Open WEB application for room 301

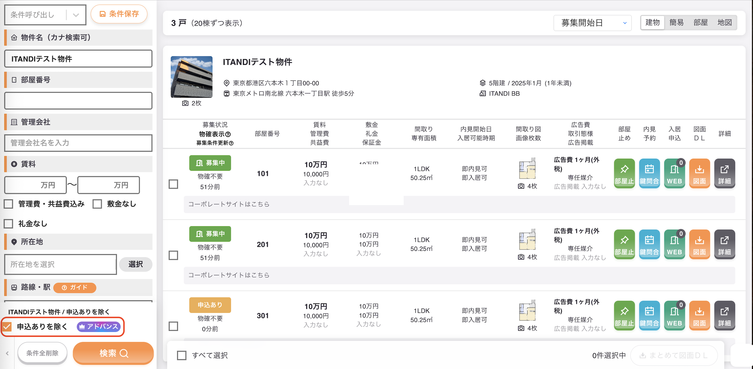[x=674, y=316]
